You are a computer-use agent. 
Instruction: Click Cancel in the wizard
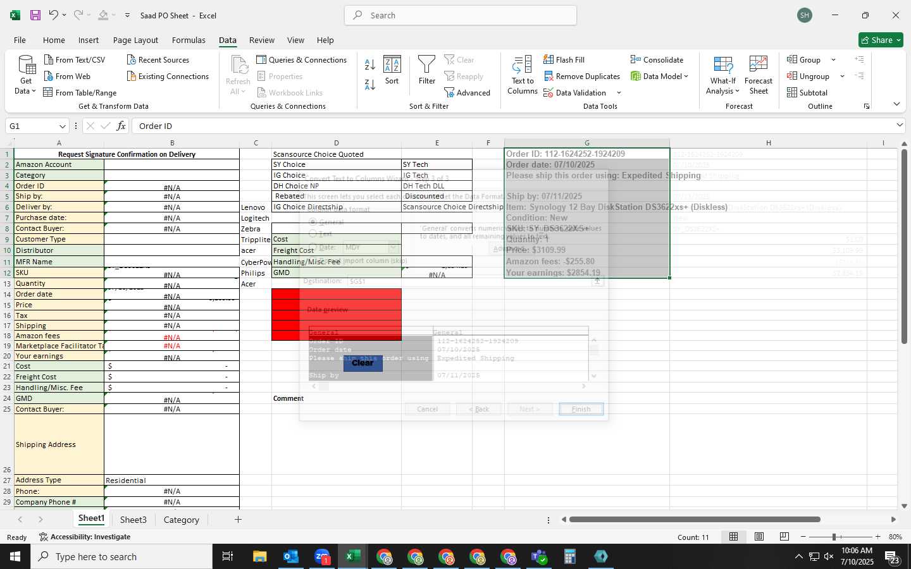[428, 409]
